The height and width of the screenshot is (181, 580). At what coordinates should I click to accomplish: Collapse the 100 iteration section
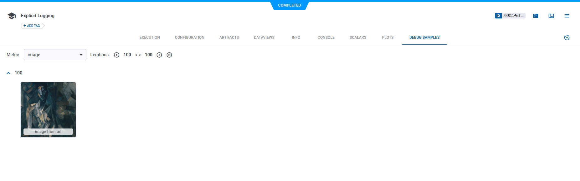[8, 73]
